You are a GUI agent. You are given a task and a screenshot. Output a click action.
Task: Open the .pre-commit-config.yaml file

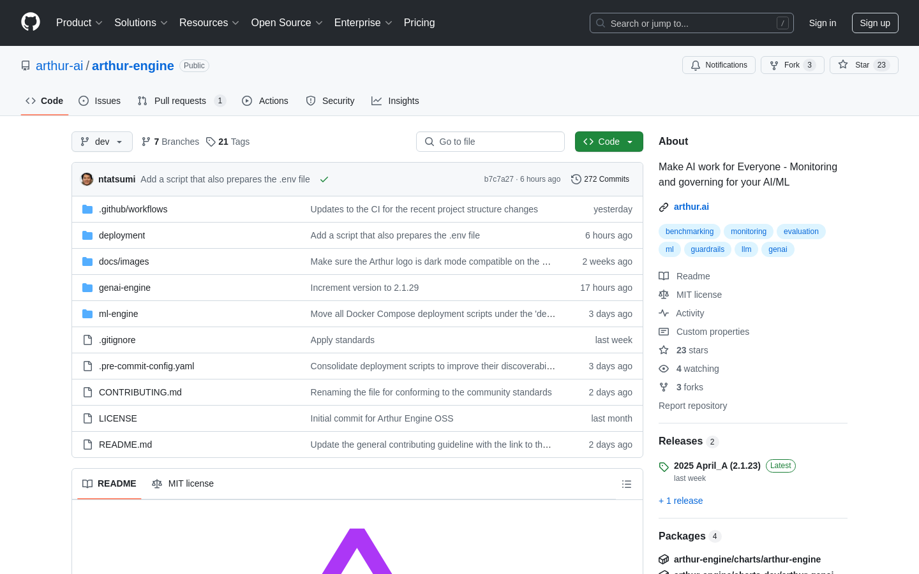pyautogui.click(x=146, y=366)
